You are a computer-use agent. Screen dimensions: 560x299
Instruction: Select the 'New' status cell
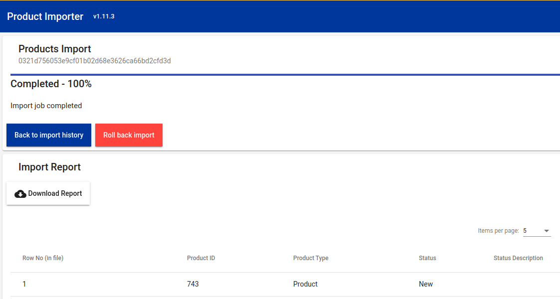426,284
